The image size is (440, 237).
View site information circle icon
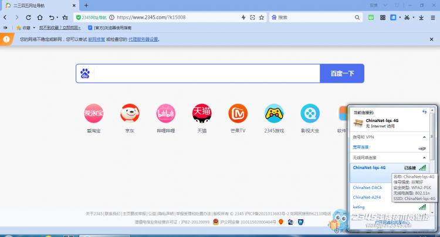click(111, 18)
